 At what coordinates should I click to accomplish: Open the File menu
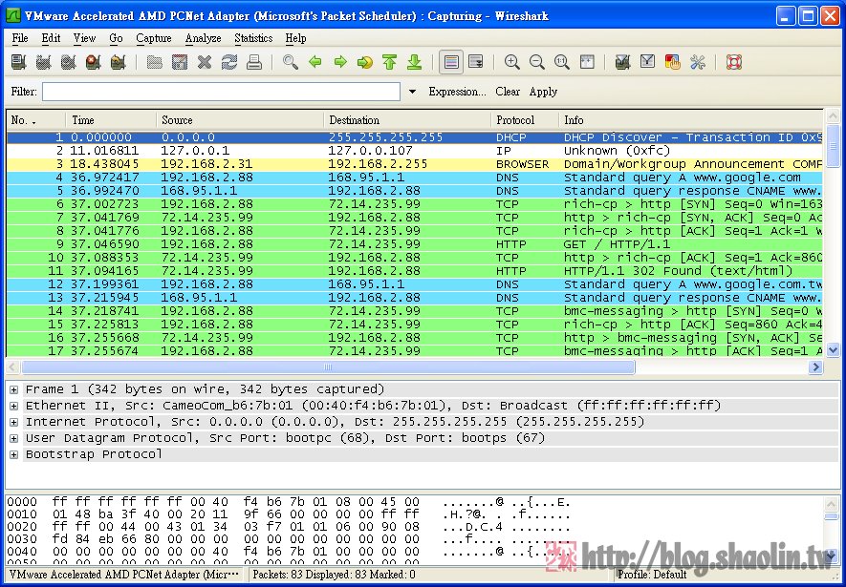[20, 38]
